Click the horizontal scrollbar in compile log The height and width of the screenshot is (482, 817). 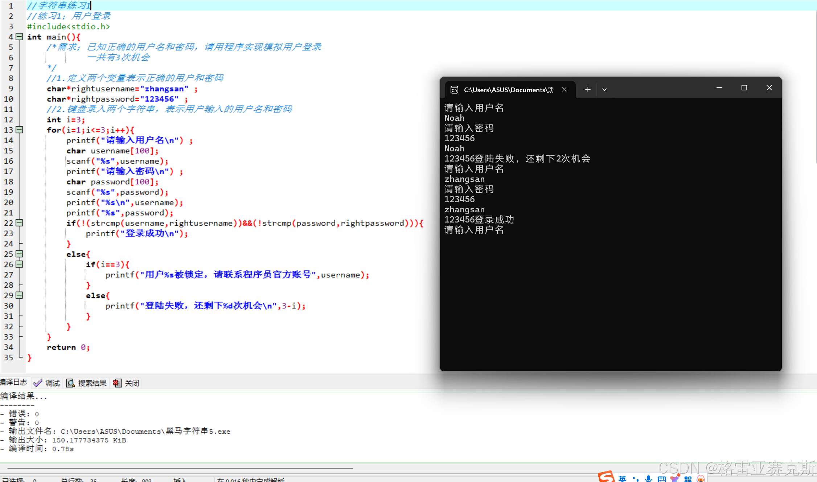click(x=180, y=469)
